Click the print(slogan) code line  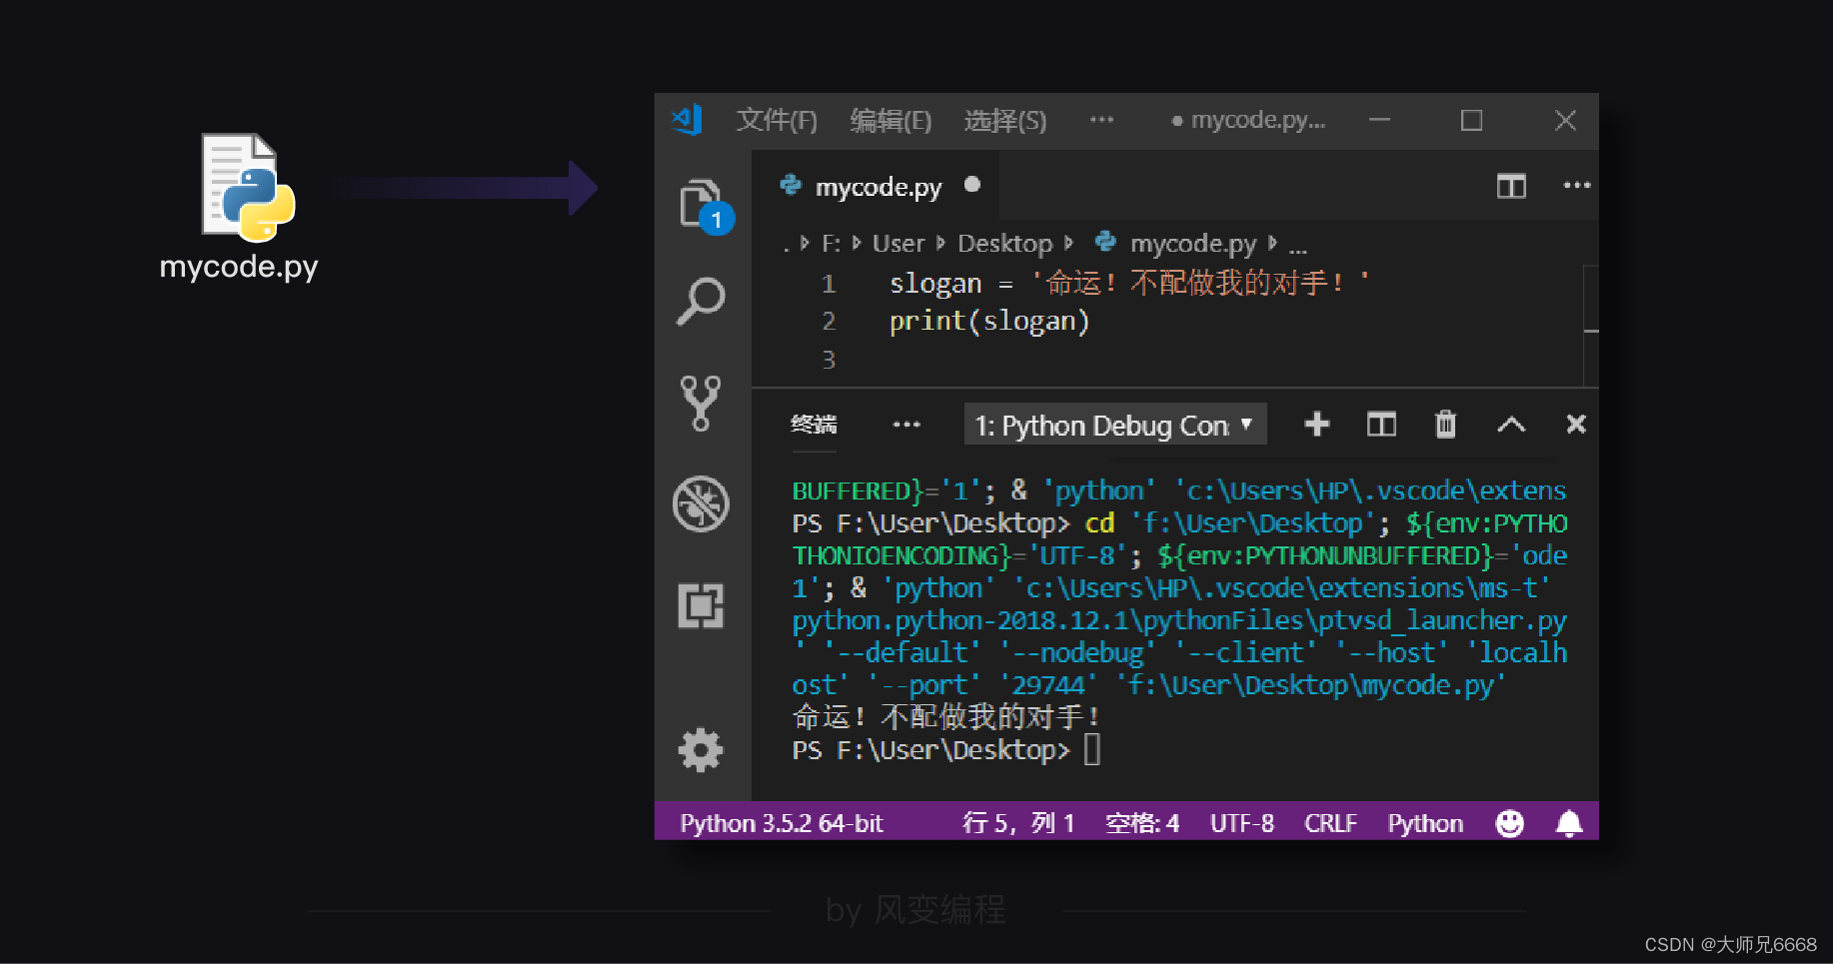coord(989,322)
